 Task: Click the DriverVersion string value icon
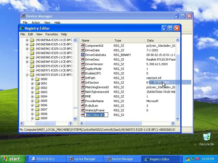[83, 64]
